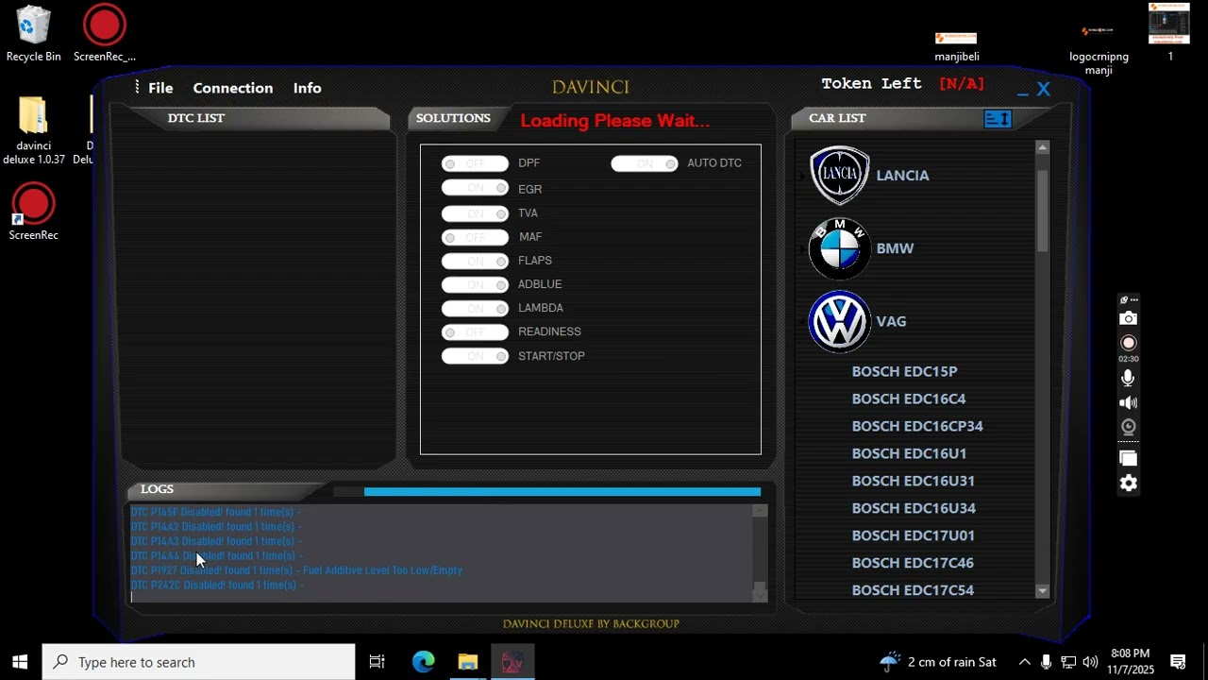Screen dimensions: 1208x680
Task: Open the gallery icon in ScreenRec toolbar
Action: tap(1128, 458)
